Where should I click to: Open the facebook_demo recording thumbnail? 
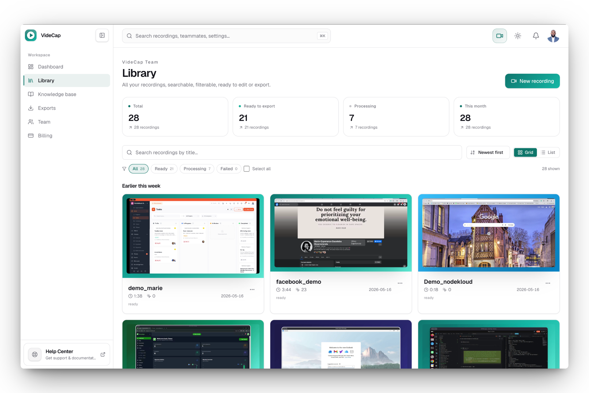coord(341,233)
